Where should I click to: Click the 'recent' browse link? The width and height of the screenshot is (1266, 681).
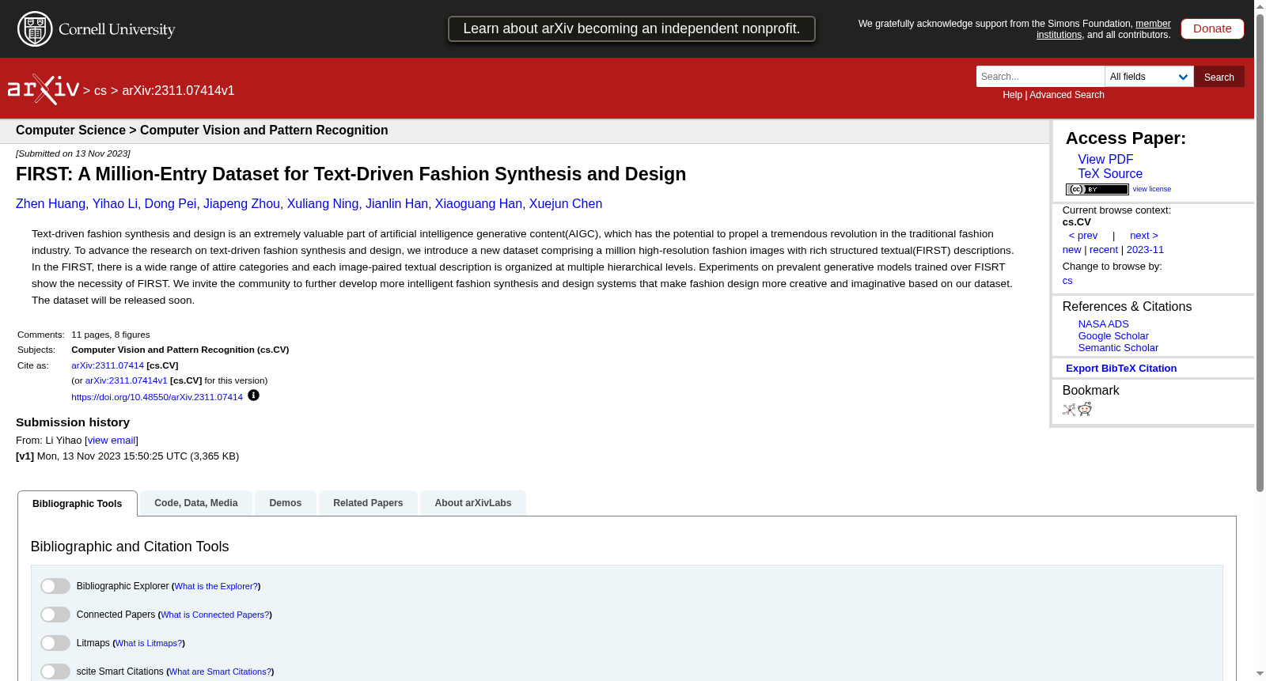tap(1104, 249)
